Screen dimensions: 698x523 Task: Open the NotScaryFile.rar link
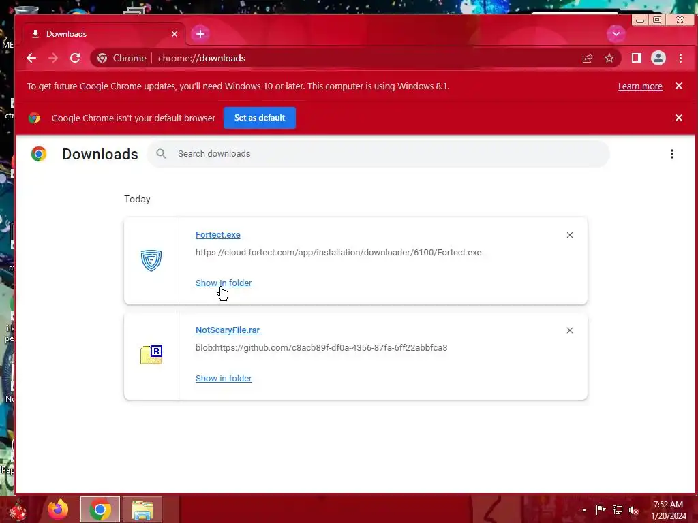[228, 330]
